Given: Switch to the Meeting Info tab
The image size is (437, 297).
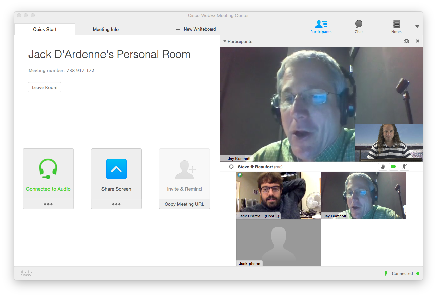Looking at the screenshot, I should click(x=106, y=29).
